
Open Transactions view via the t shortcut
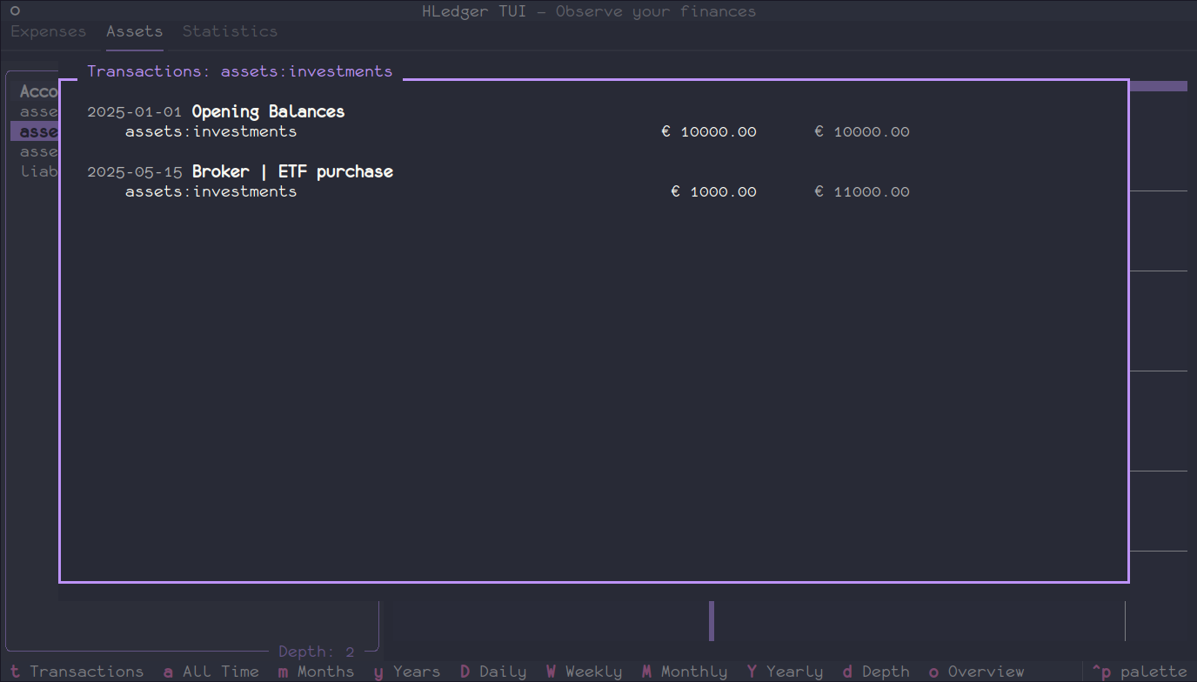click(77, 671)
